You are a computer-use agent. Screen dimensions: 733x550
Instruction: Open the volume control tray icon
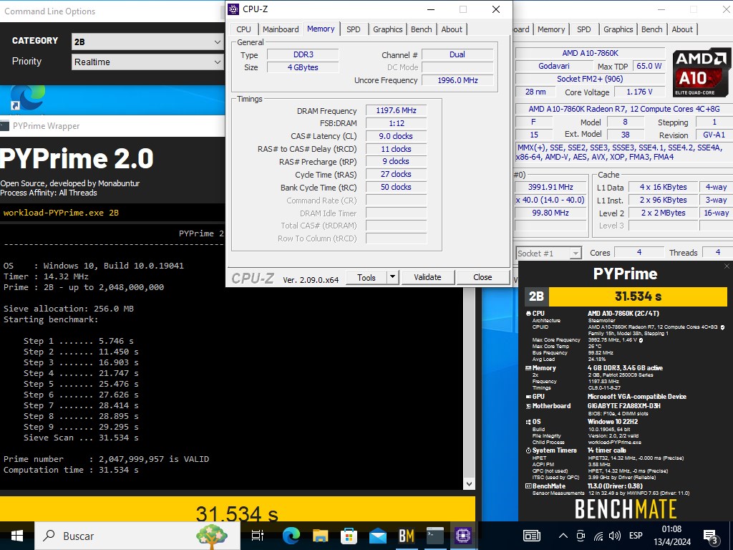(615, 536)
